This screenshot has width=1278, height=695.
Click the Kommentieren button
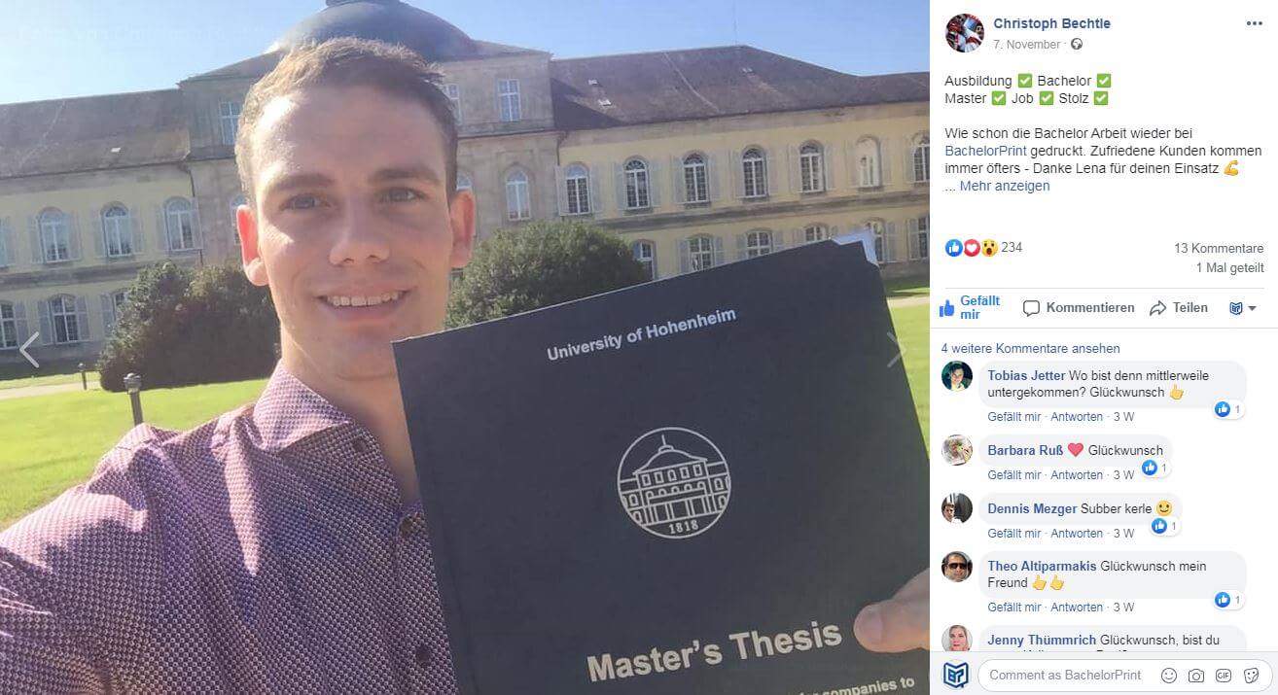point(1079,308)
